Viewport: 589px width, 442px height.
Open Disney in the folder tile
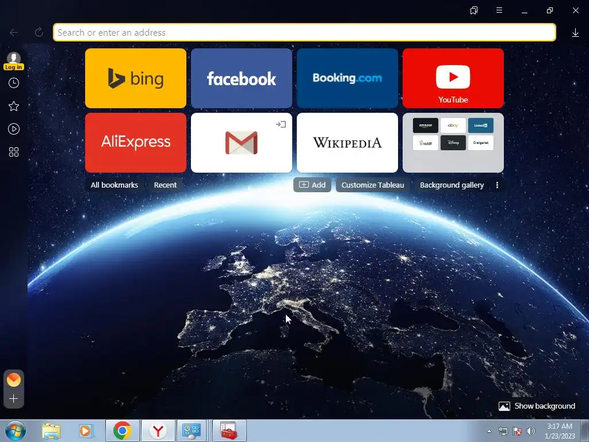tap(453, 143)
